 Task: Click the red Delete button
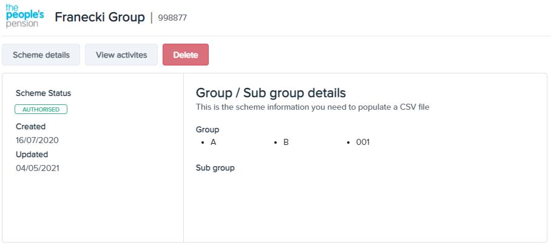tap(186, 55)
